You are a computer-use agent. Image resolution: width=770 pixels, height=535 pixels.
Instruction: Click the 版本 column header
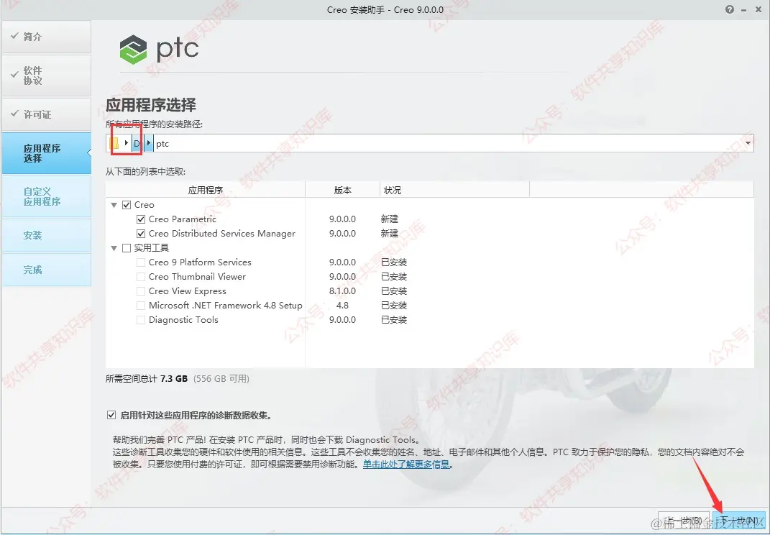point(343,190)
